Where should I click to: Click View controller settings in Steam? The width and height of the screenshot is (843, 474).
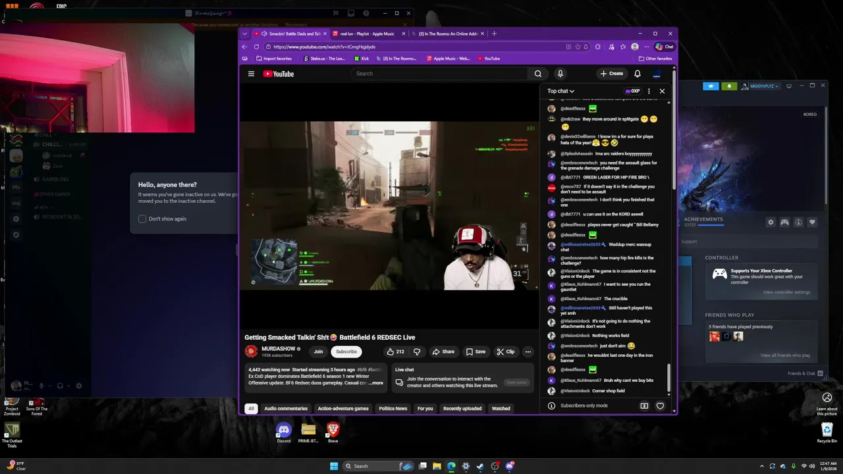point(786,292)
